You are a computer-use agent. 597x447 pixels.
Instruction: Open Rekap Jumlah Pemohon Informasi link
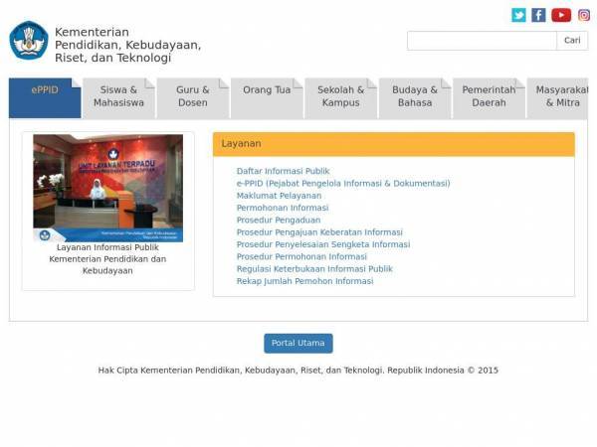(305, 281)
